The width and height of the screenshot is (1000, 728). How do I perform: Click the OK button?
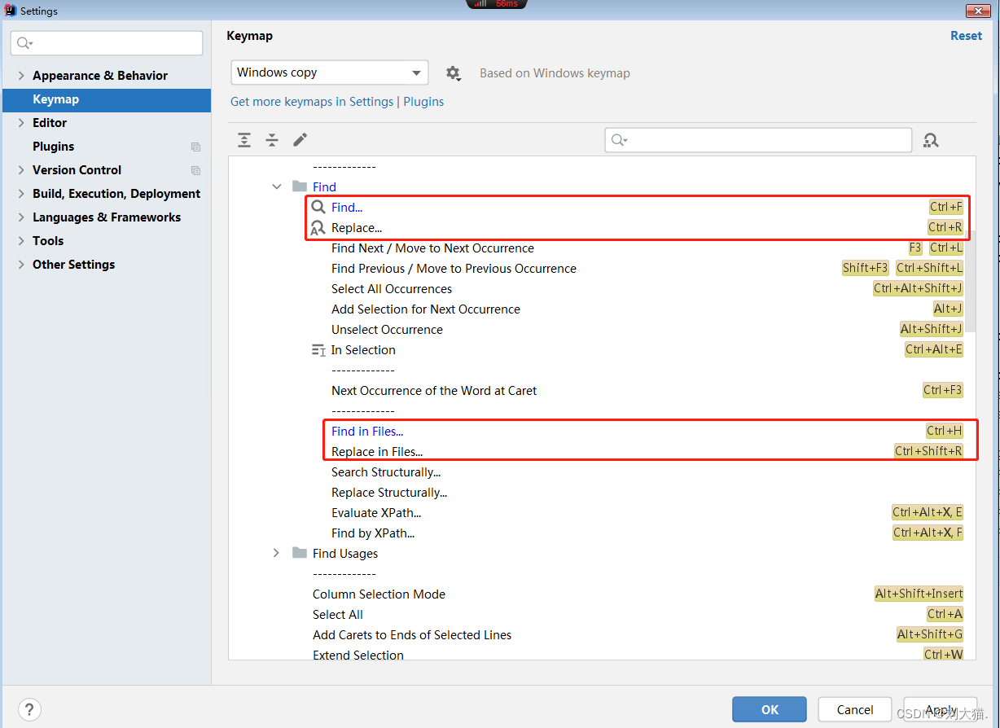pyautogui.click(x=769, y=709)
